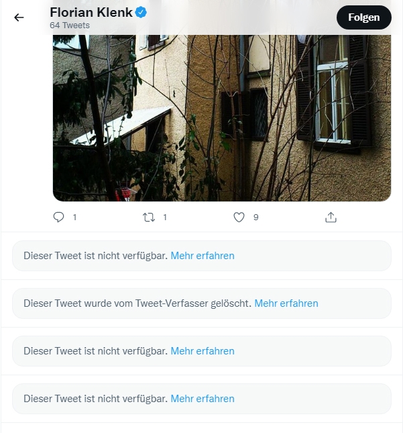Click the retweet count number 1
This screenshot has width=403, height=433.
pyautogui.click(x=165, y=218)
